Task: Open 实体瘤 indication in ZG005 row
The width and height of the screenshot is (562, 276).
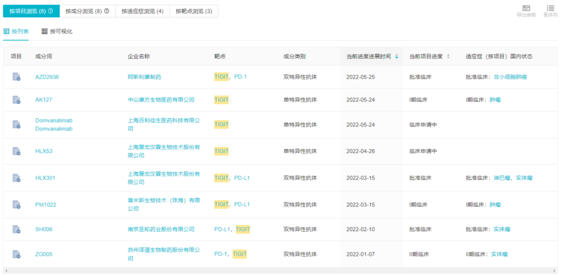Action: [x=499, y=255]
